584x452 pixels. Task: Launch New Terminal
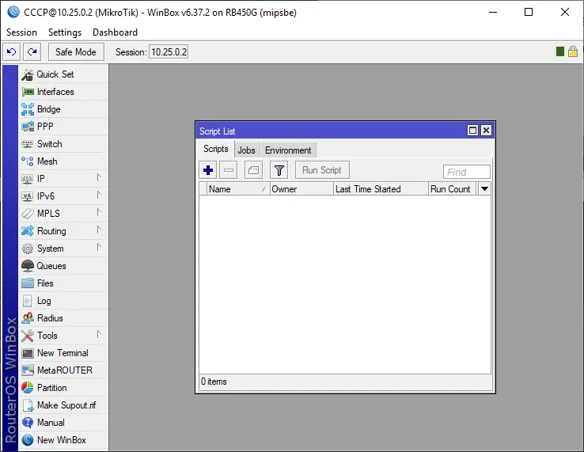[x=63, y=353]
